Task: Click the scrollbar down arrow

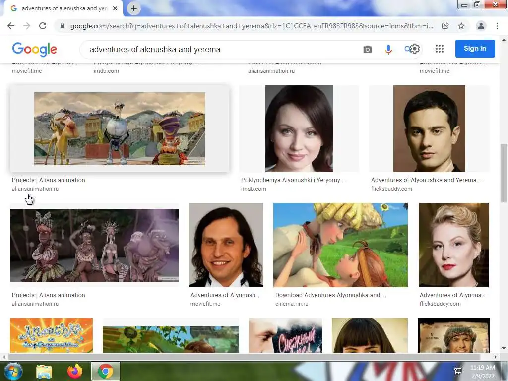Action: 504,349
